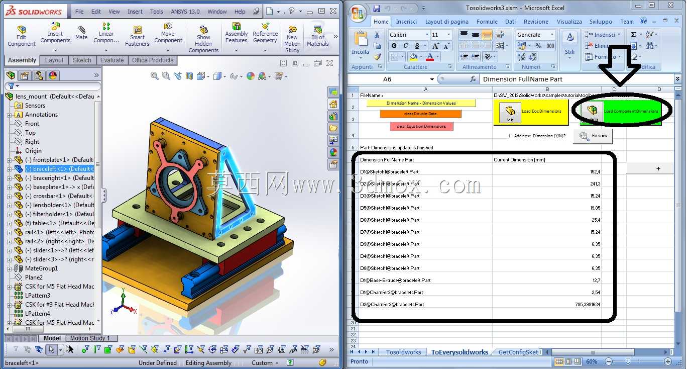The width and height of the screenshot is (687, 369).
Task: Expand baseplate<1> tree node
Action: [x=9, y=187]
